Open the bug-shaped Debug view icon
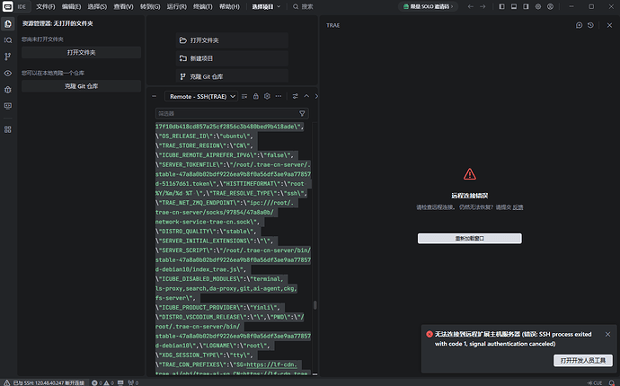This screenshot has width=620, height=386. (x=8, y=89)
